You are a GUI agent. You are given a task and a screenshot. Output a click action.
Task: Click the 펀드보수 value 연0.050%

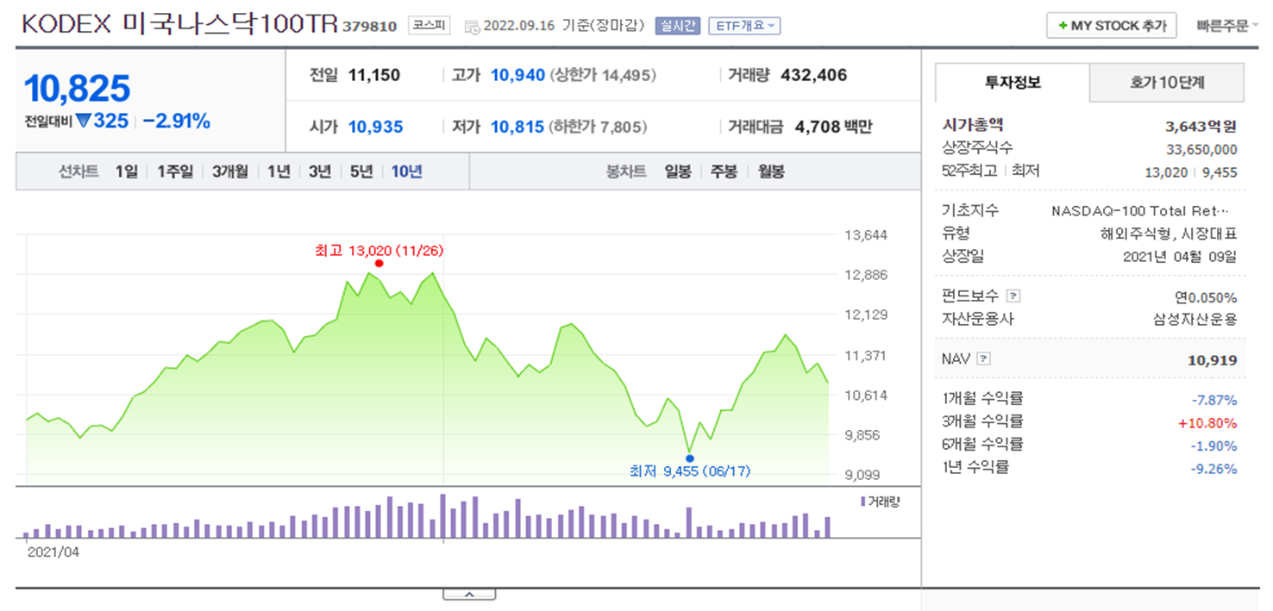[x=1206, y=297]
